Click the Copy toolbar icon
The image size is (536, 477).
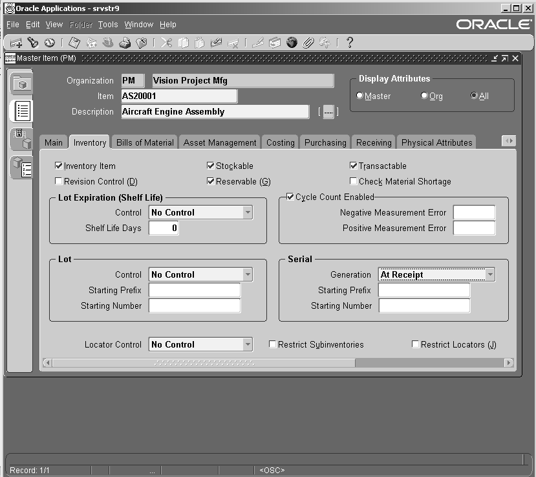tap(183, 43)
